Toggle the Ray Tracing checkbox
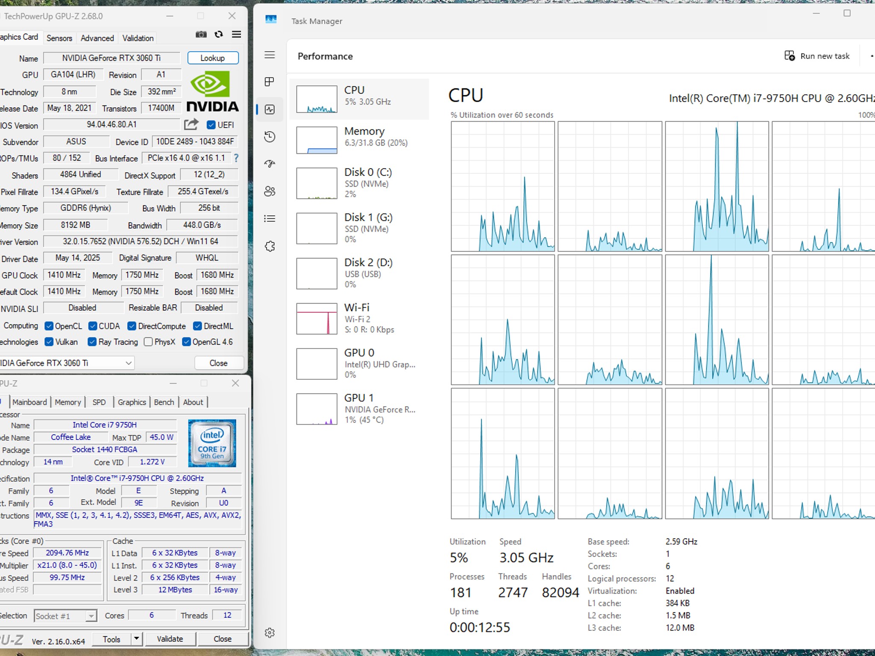 (92, 342)
